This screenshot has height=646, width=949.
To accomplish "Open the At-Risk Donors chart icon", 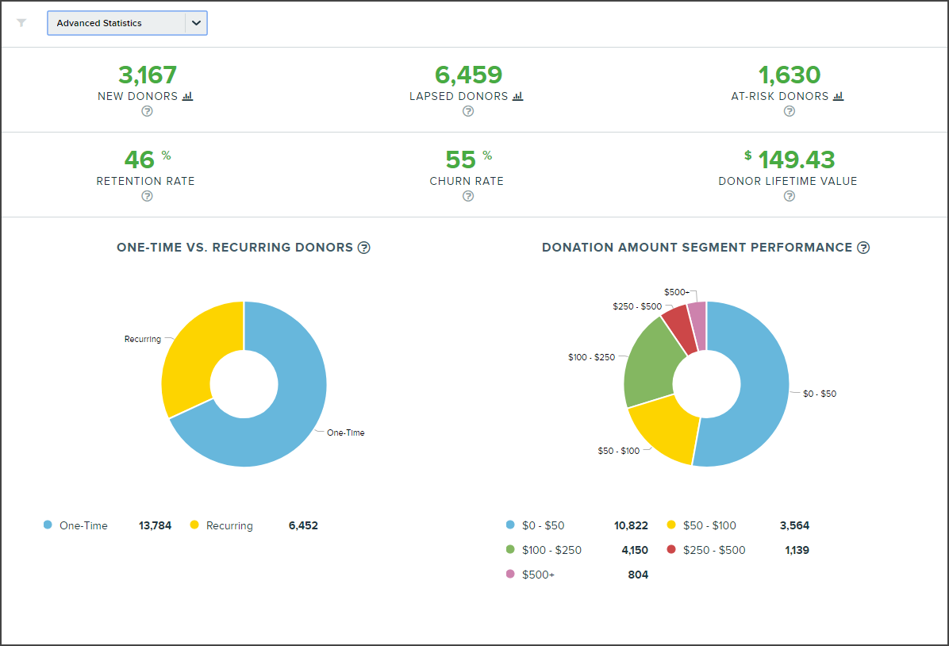I will tap(838, 96).
